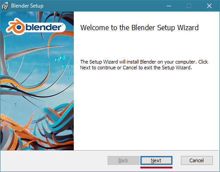Screen dimensions: 220x172
Task: Click the ribbon artwork banner image
Action: [37, 81]
